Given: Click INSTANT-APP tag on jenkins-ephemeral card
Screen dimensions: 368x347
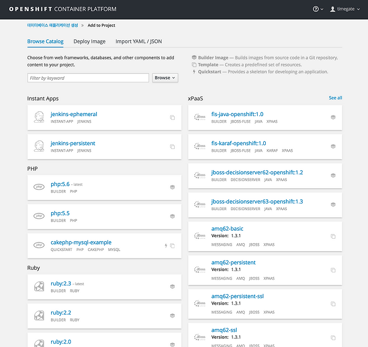Looking at the screenshot, I should point(62,122).
